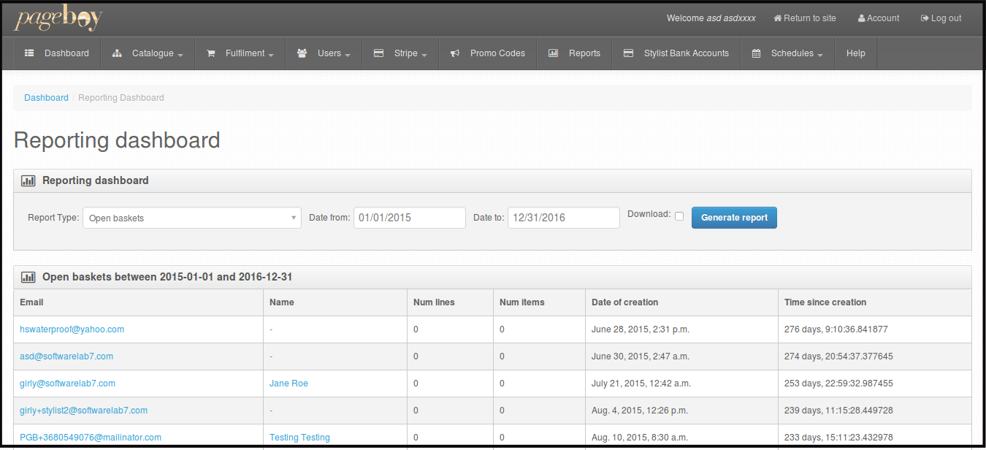Expand the Schedules menu
Image resolution: width=986 pixels, height=450 pixels.
(x=787, y=53)
